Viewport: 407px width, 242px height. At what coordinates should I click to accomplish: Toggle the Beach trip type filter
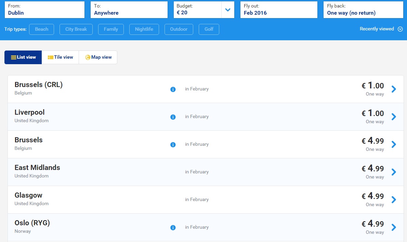[42, 29]
